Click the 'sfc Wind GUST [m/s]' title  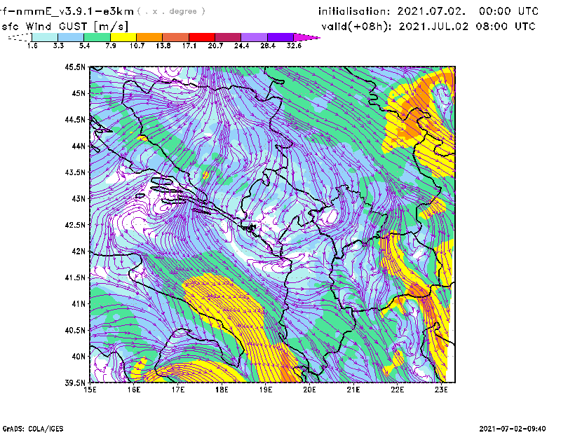(65, 27)
